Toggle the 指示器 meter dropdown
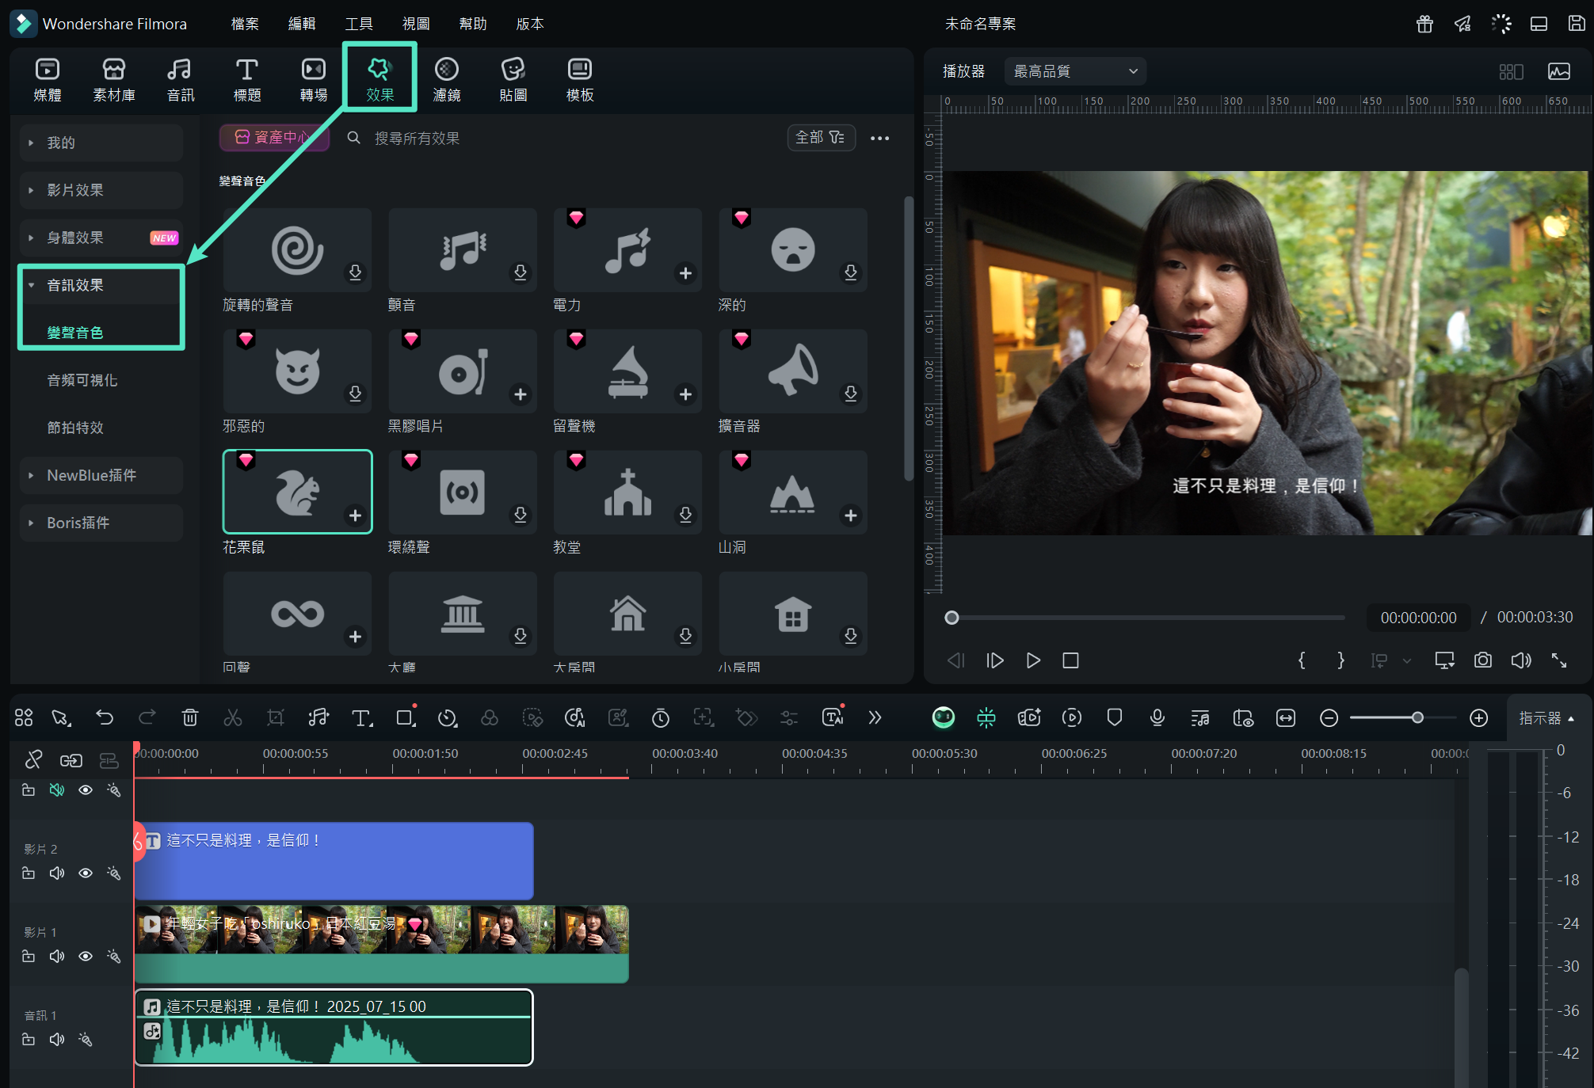 (x=1546, y=718)
